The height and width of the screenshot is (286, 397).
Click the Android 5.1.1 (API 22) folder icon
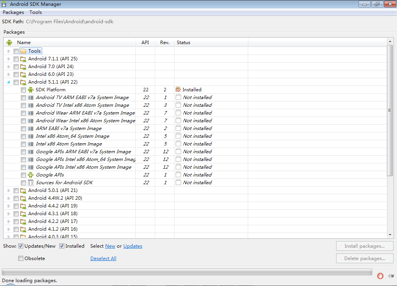pyautogui.click(x=23, y=82)
